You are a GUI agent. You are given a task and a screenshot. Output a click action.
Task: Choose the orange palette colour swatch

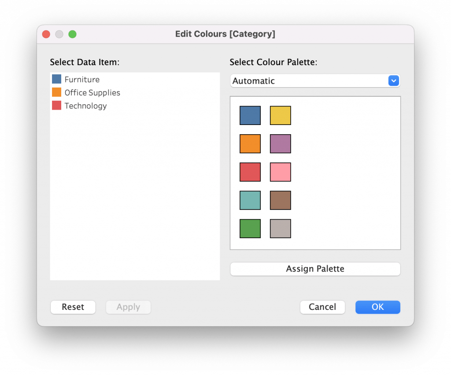[x=250, y=143]
